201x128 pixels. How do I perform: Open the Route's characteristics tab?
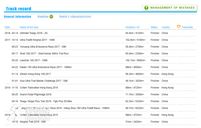75,17
